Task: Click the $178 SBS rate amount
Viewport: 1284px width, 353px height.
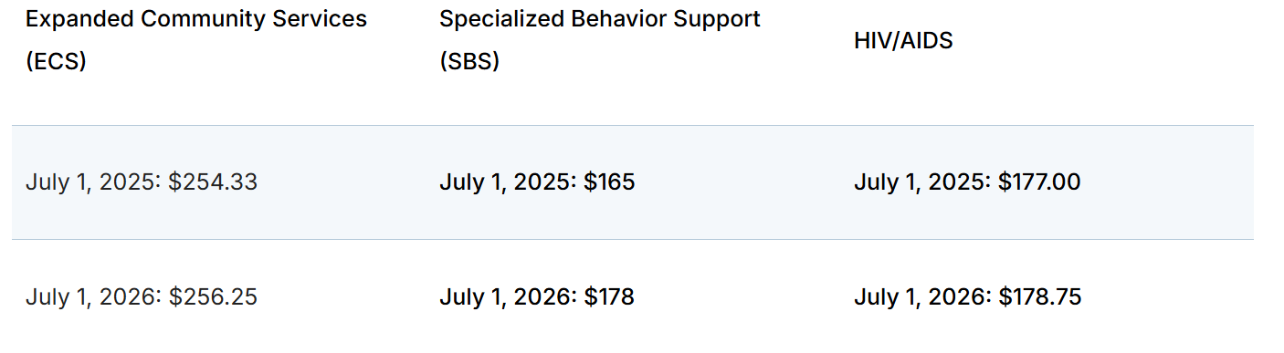Action: tap(609, 297)
